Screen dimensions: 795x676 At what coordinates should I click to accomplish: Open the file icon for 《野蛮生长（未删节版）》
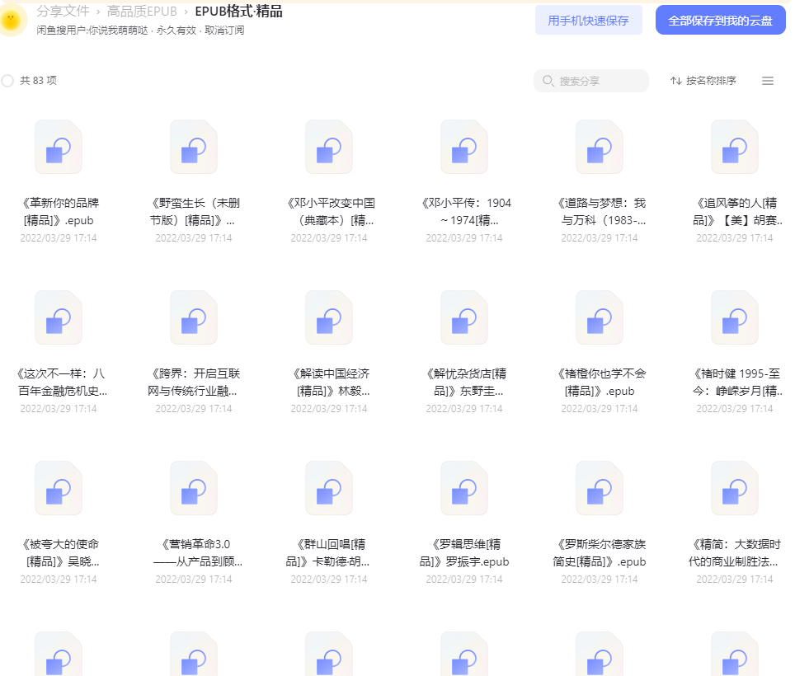[194, 147]
